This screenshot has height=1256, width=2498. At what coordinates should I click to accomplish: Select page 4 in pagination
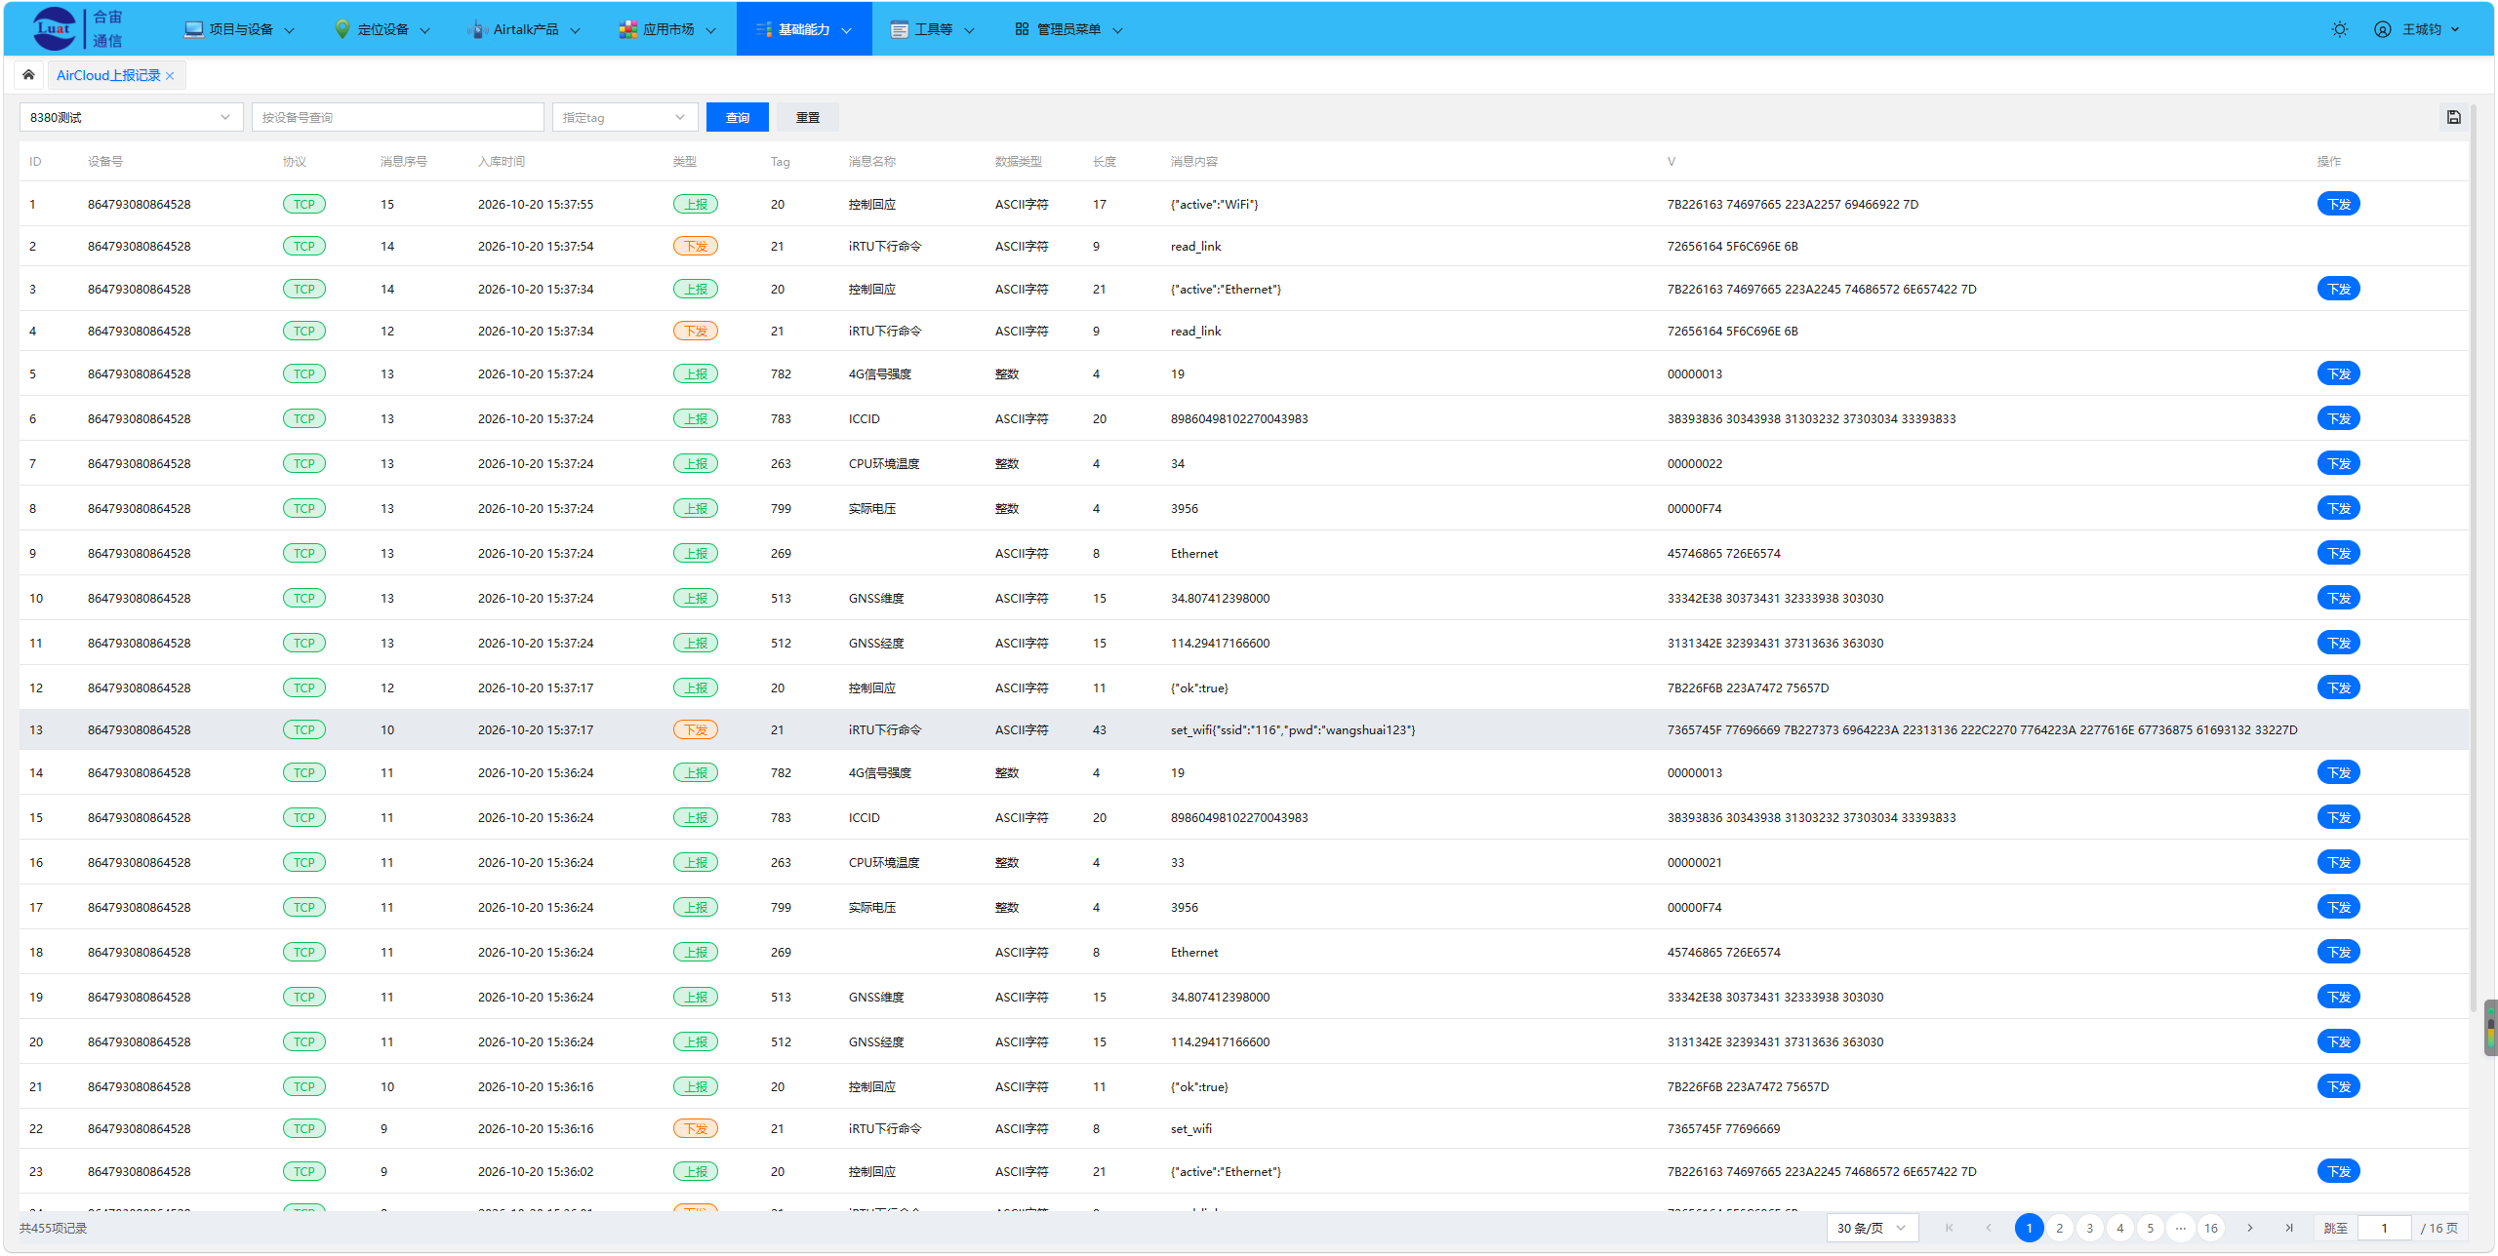click(2119, 1228)
